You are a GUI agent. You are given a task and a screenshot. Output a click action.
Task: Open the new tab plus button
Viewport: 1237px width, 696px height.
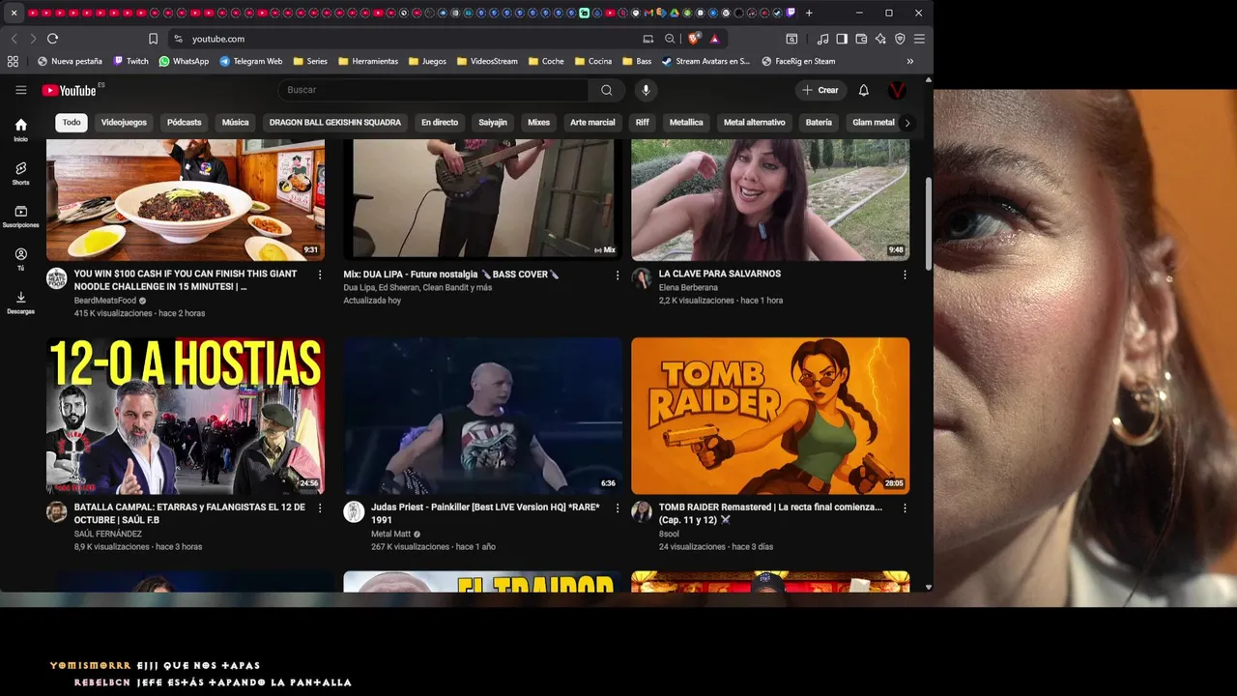click(809, 13)
